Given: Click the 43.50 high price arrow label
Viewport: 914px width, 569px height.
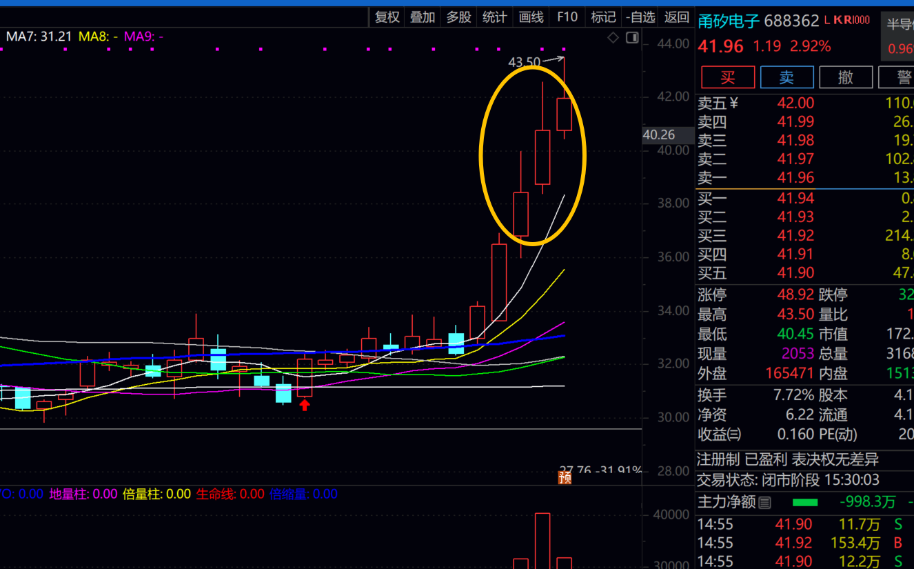Looking at the screenshot, I should coord(525,62).
